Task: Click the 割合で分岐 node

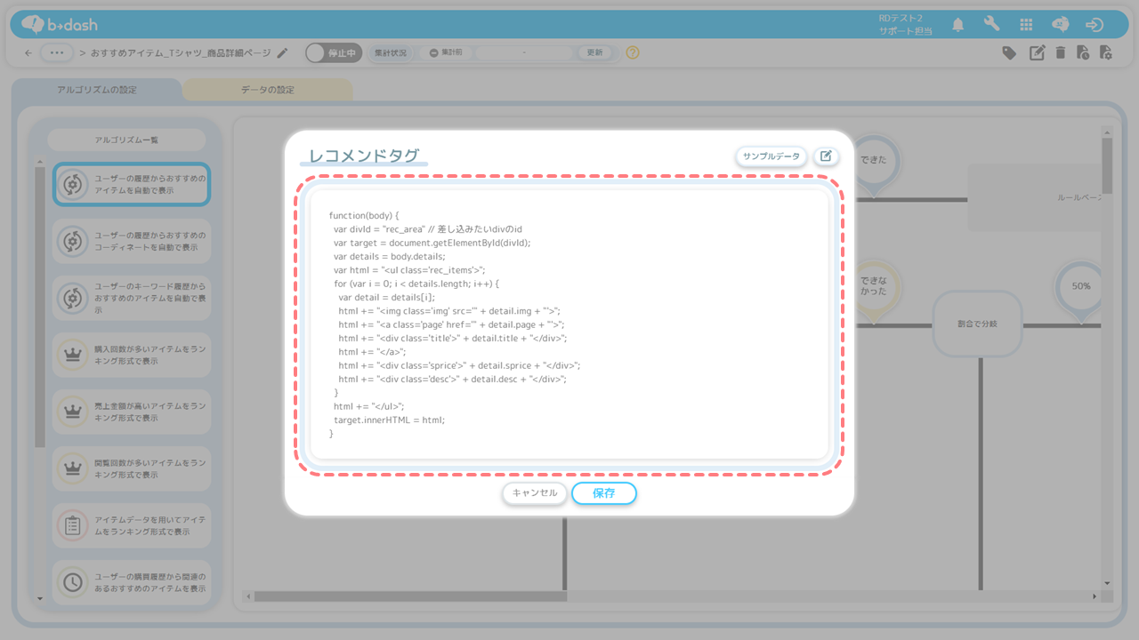Action: 977,324
